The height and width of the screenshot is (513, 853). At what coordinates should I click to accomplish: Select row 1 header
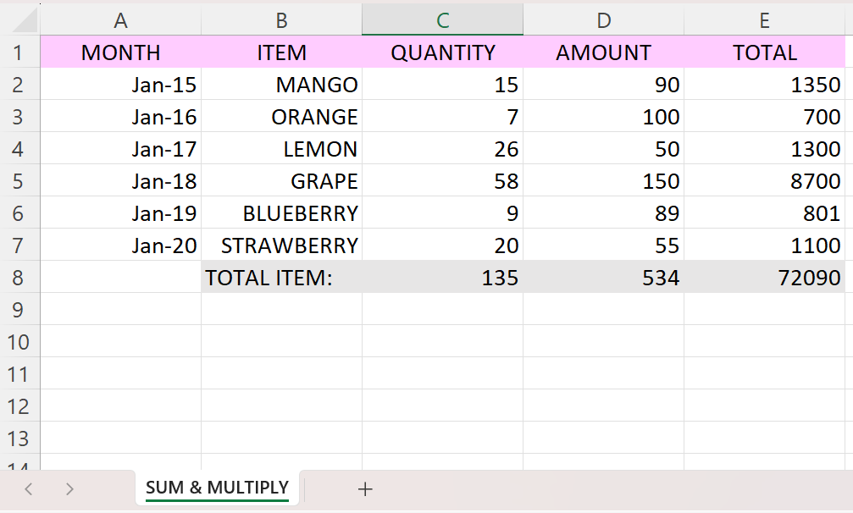[19, 52]
